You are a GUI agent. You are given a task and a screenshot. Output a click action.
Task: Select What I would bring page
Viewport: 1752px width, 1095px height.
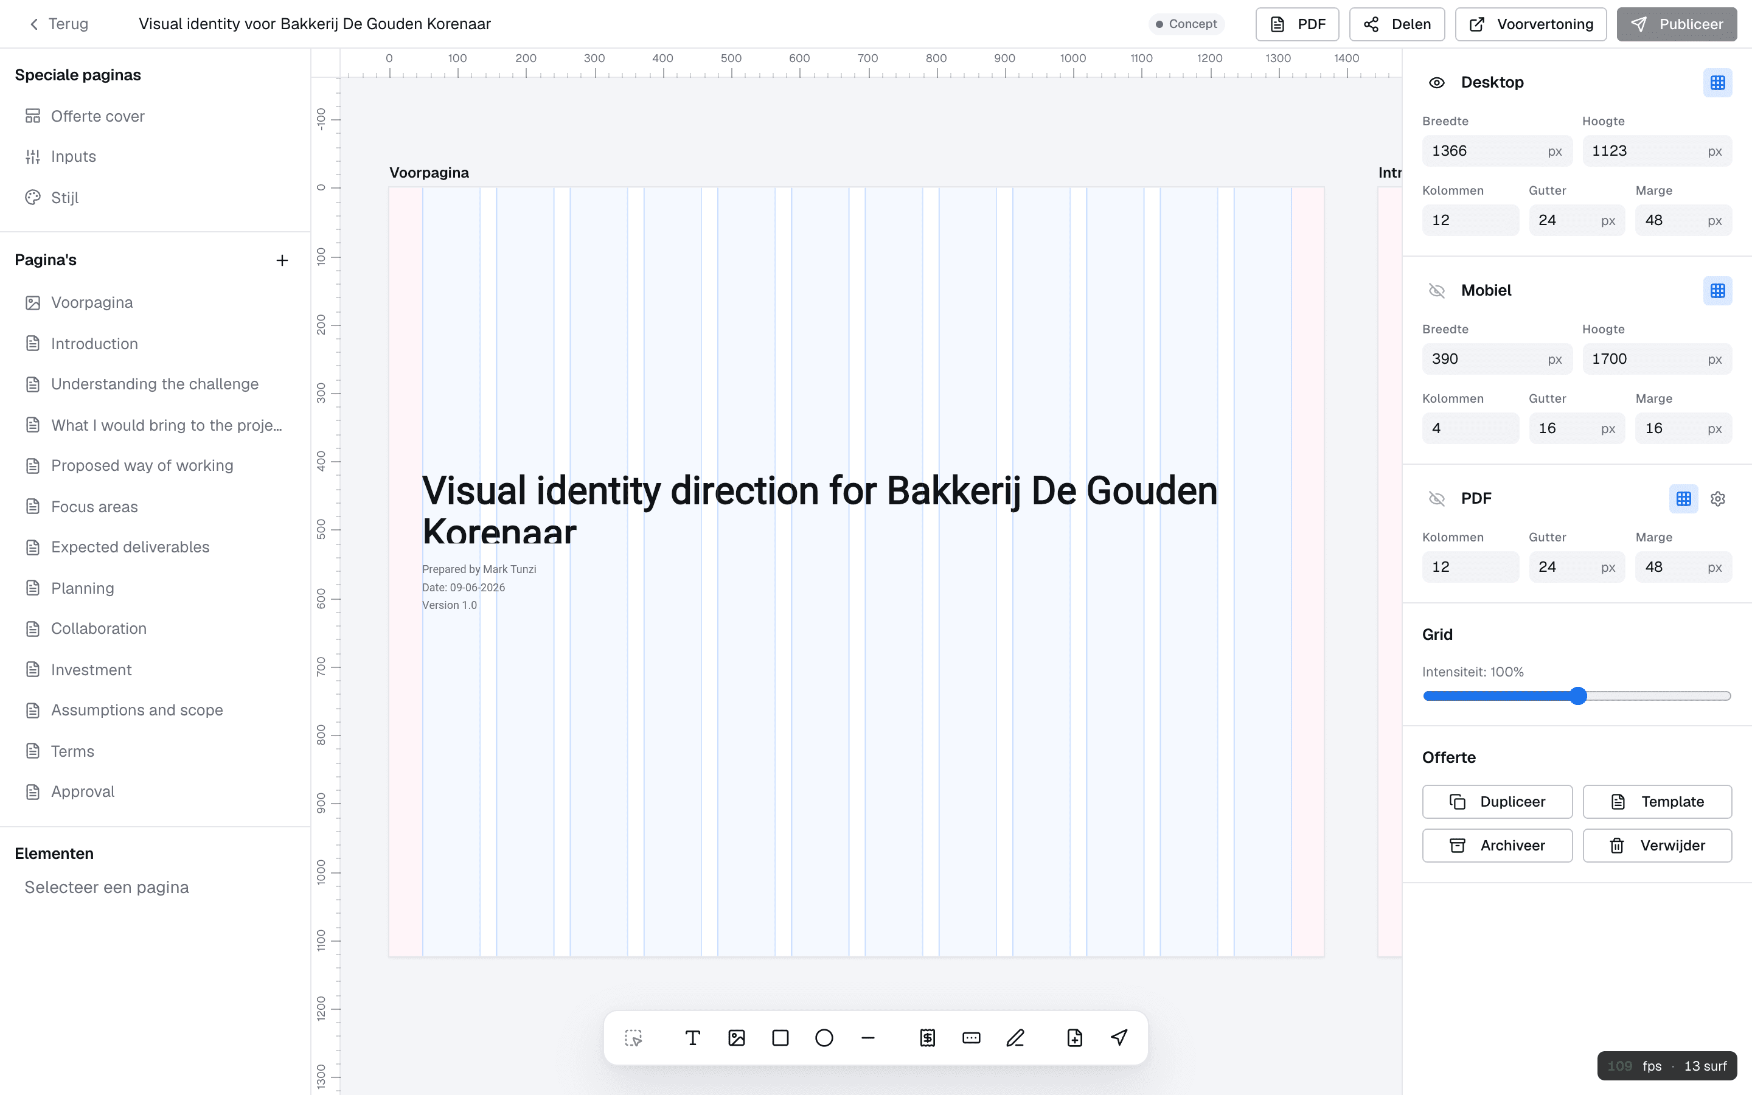pyautogui.click(x=155, y=425)
